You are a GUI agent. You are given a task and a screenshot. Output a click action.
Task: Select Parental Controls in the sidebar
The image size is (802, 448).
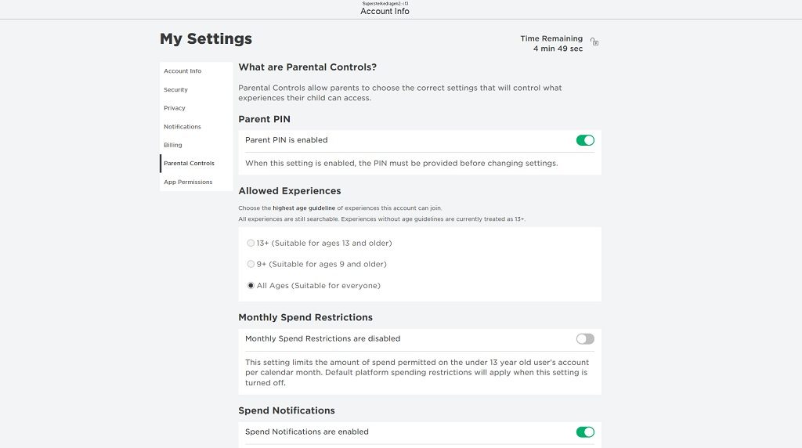coord(189,164)
